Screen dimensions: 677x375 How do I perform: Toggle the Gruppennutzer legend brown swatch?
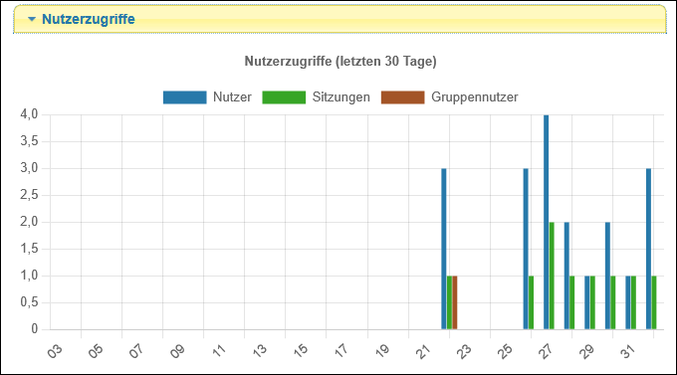403,97
